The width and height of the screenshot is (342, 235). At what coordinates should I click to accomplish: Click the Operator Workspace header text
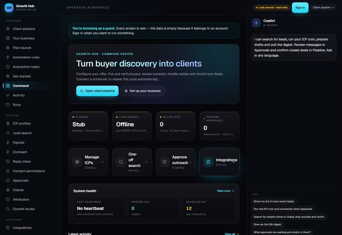[x=88, y=8]
